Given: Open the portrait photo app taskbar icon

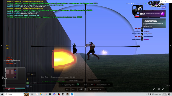Looking at the screenshot, I should 67,94.
